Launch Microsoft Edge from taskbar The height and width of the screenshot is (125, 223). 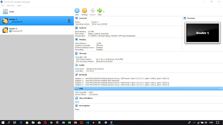21,123
